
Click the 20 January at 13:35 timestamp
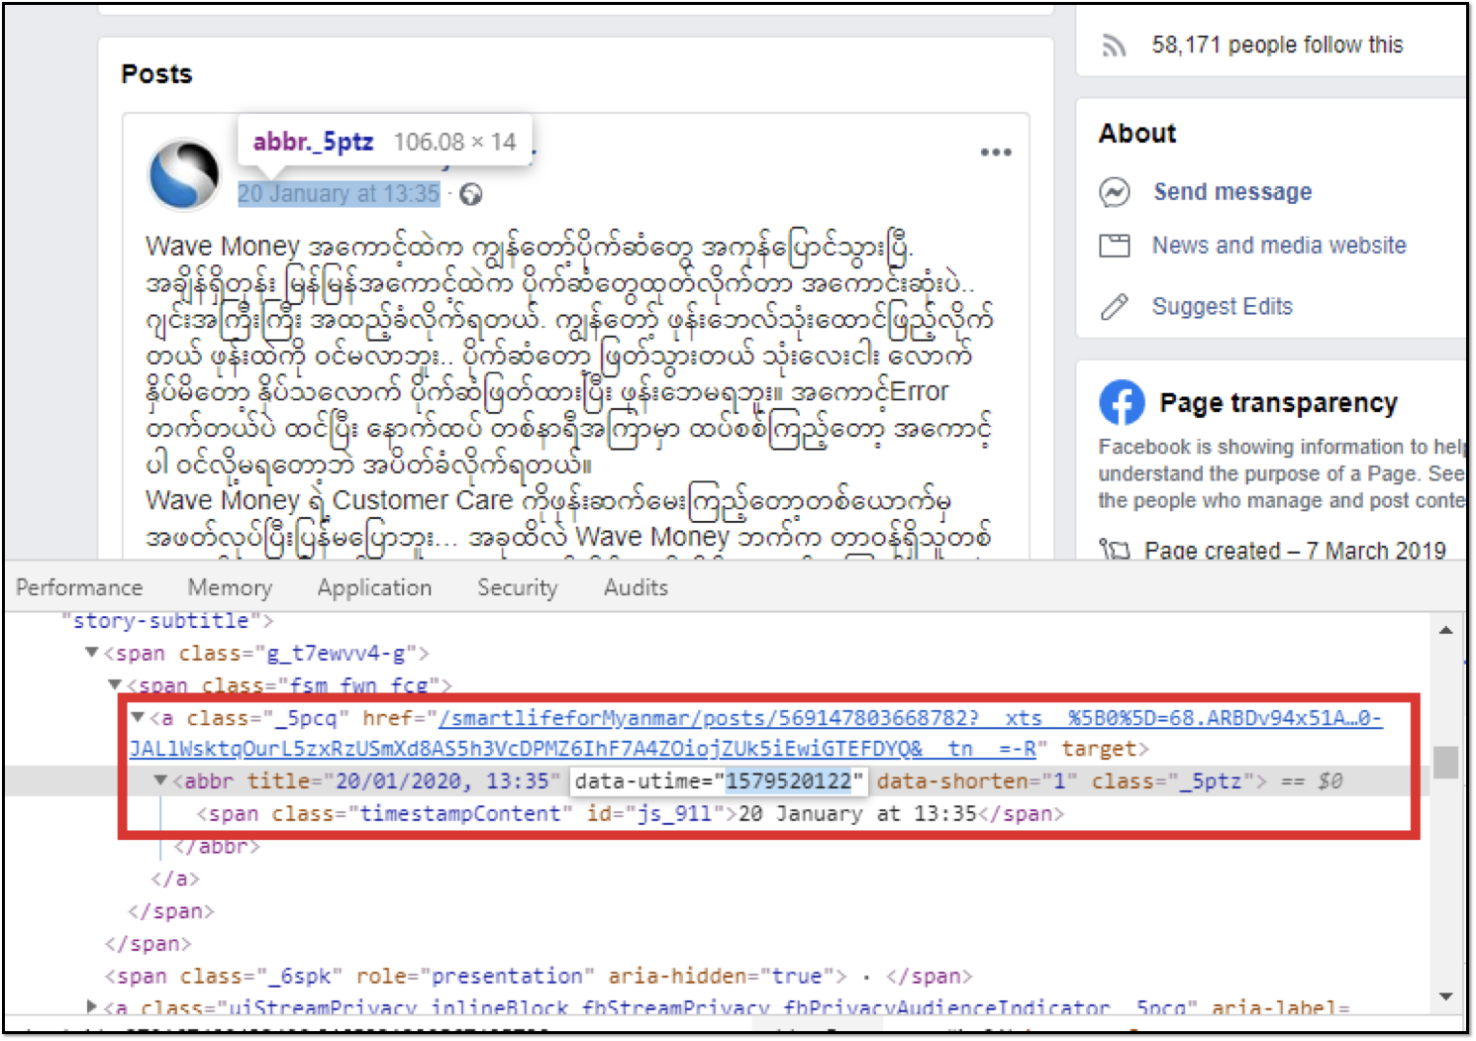pos(339,194)
